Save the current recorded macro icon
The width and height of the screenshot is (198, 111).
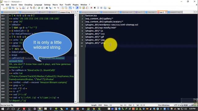coord(105,8)
